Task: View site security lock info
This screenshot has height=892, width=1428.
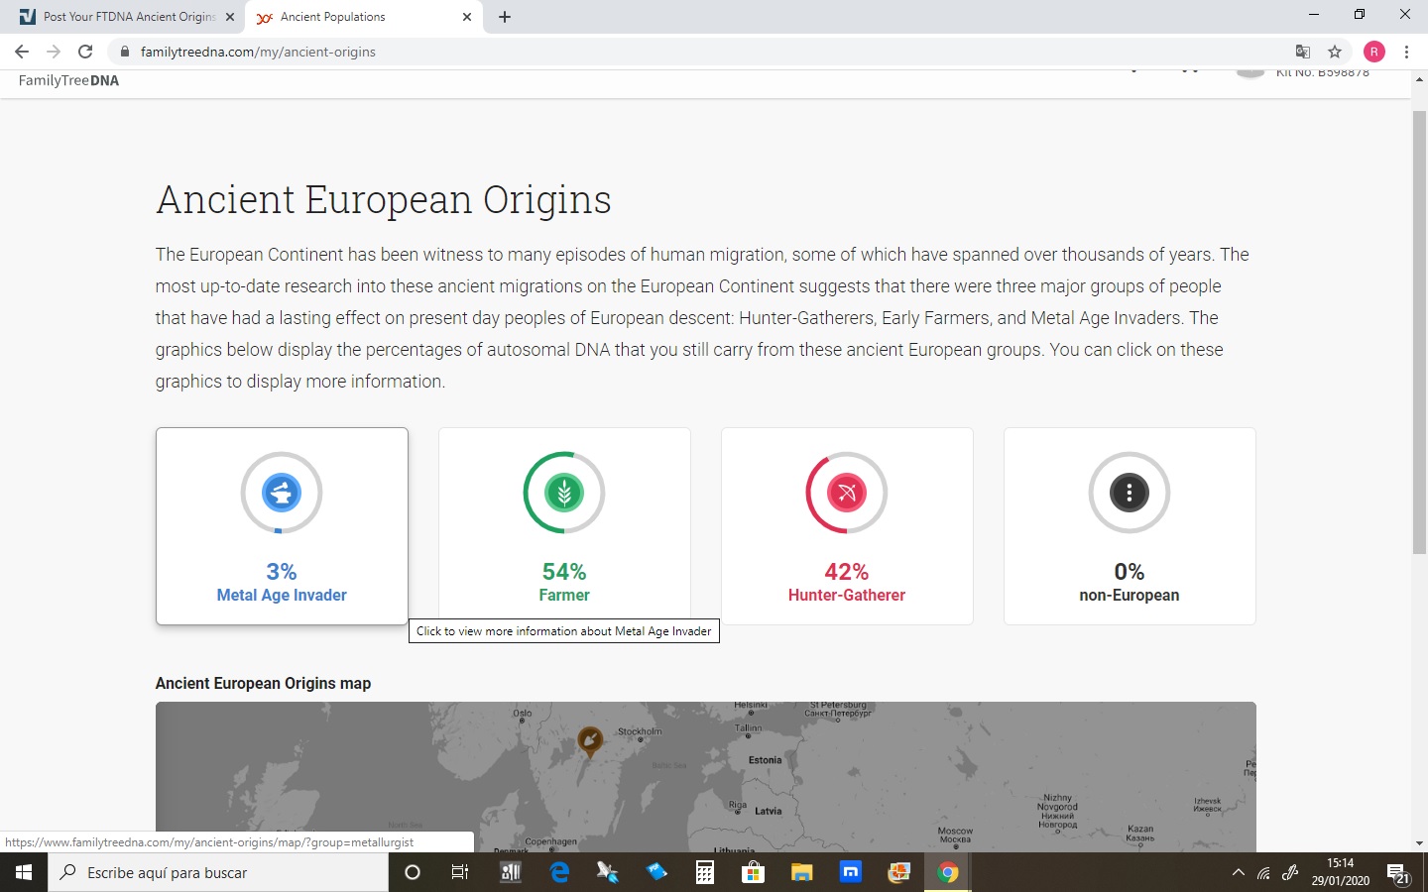Action: (124, 52)
